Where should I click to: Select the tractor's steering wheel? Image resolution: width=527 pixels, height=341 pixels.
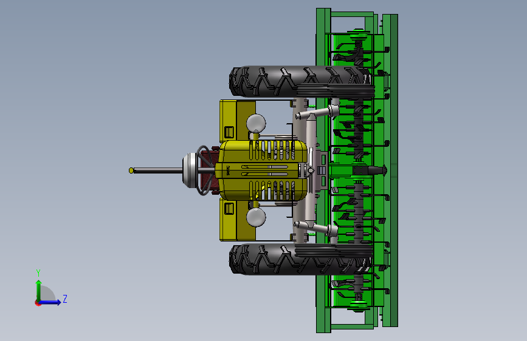(205, 170)
